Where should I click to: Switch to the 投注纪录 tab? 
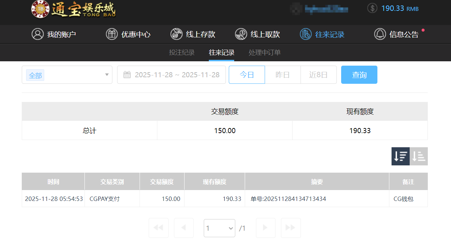click(x=182, y=52)
